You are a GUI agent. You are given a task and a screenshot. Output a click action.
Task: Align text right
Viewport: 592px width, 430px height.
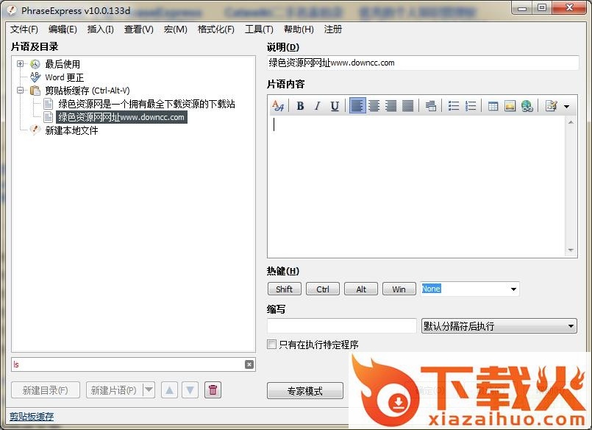pos(390,106)
